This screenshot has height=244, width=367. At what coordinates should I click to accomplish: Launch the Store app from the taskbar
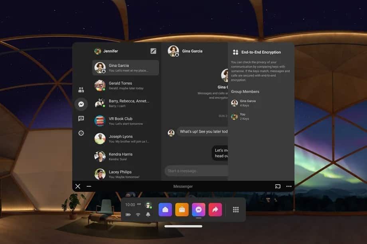[x=182, y=209]
